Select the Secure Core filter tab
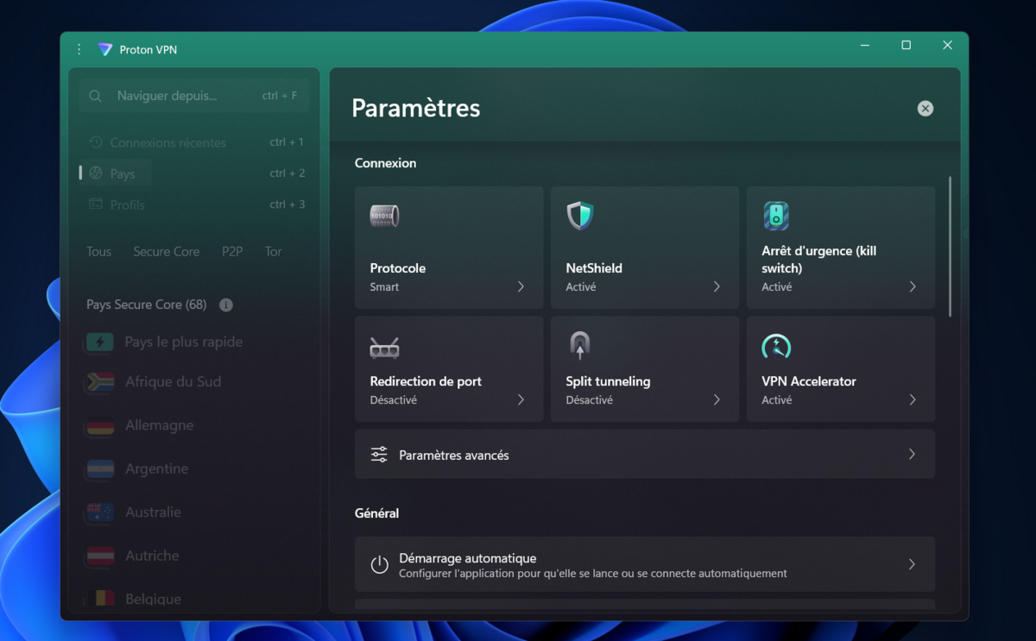Screen dimensions: 1036x641 point(167,252)
